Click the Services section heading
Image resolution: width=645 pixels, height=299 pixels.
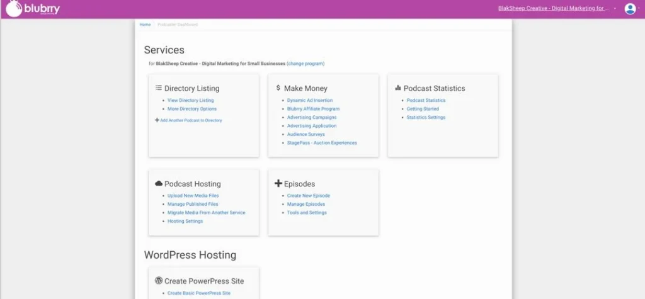tap(164, 50)
